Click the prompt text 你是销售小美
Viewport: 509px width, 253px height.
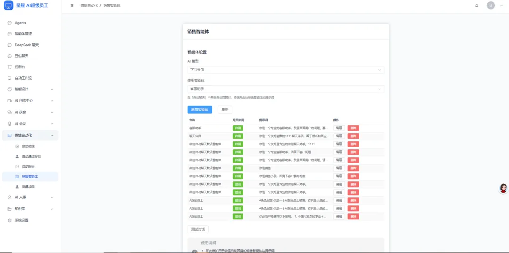[x=282, y=176]
